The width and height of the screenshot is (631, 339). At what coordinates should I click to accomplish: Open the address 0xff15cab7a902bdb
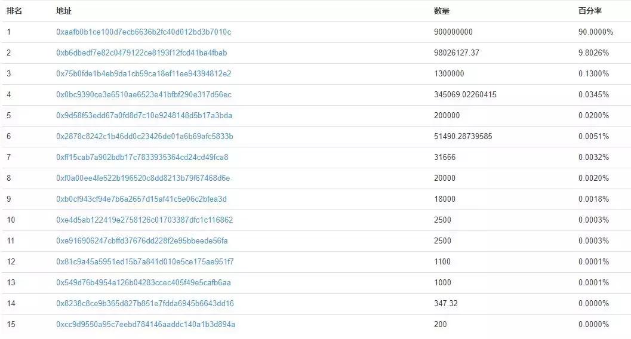(x=142, y=158)
